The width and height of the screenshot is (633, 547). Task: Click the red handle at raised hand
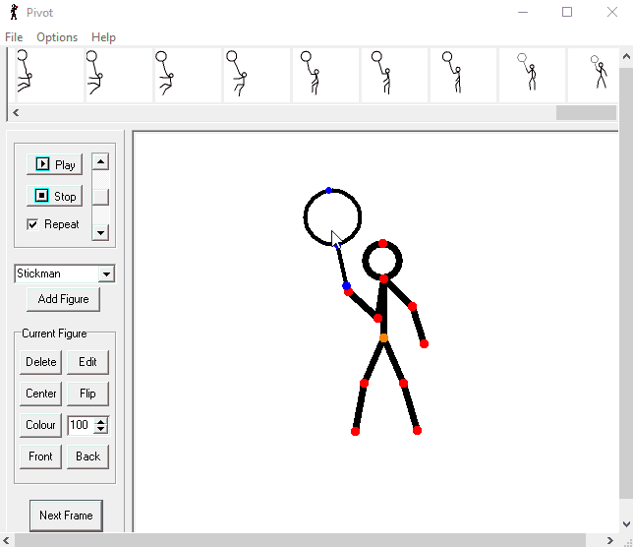(348, 291)
